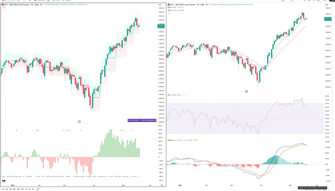Select the 5Y time range
This screenshot has height=191, width=335.
30,189
